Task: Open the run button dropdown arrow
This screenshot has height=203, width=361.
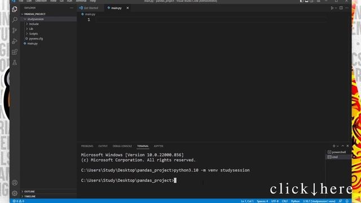Action: pyautogui.click(x=336, y=8)
